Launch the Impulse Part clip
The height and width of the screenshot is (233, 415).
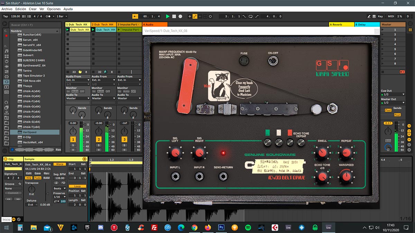tap(119, 30)
